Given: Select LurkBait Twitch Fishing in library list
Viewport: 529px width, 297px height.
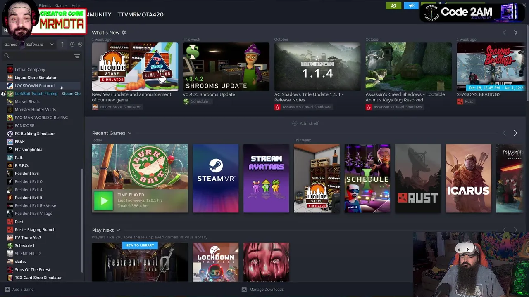Looking at the screenshot, I should click(48, 94).
